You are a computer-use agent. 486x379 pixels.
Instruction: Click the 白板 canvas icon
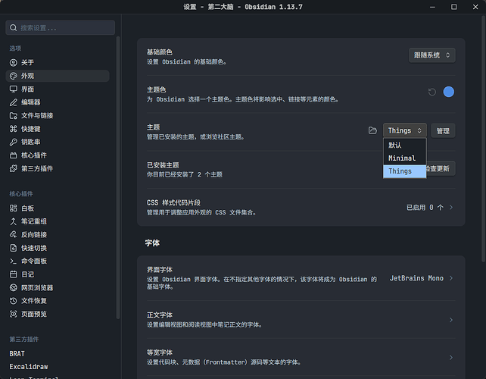[14, 208]
